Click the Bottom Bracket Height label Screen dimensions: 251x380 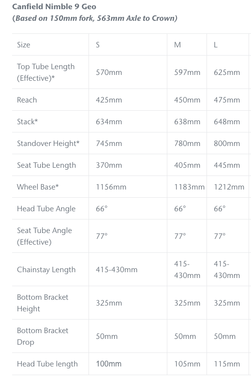[x=43, y=303]
